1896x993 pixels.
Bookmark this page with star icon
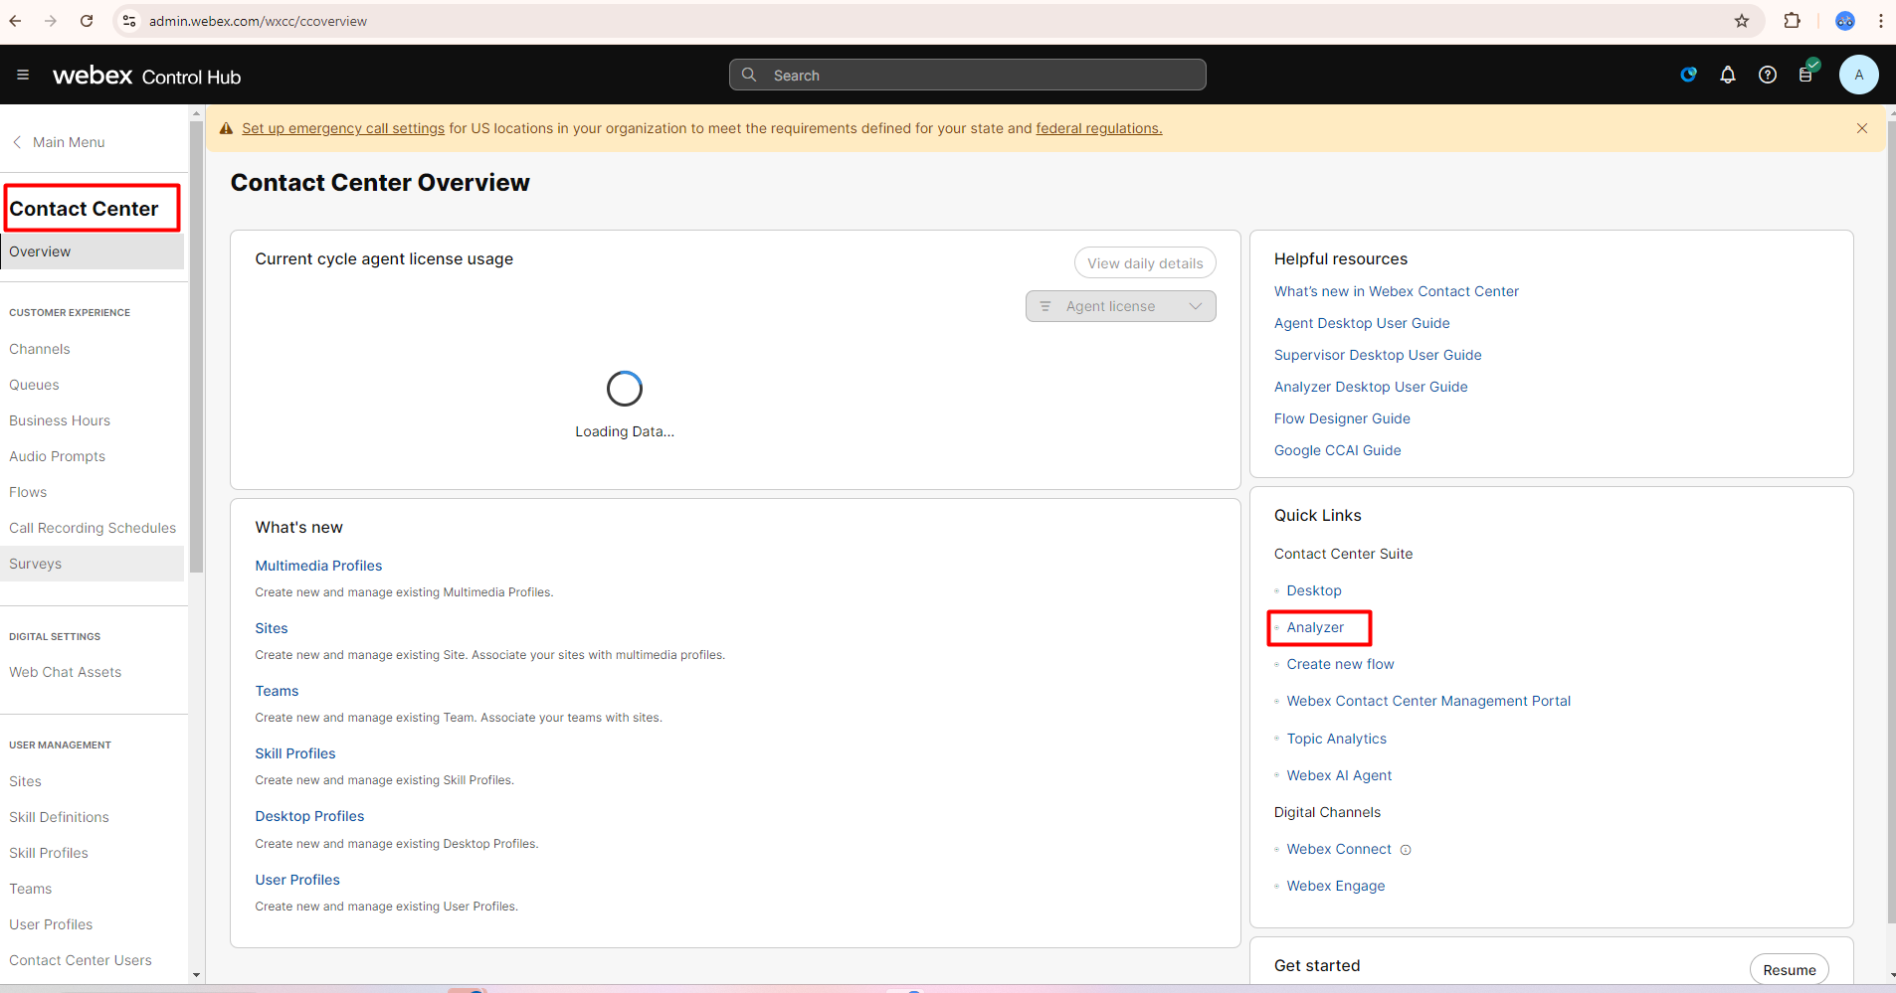[x=1742, y=21]
